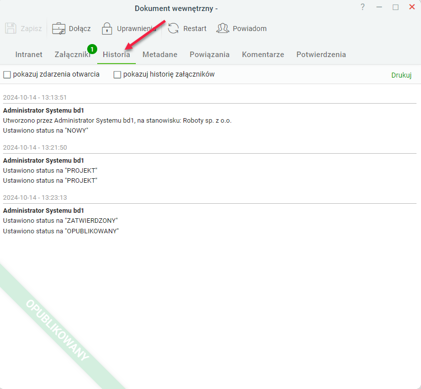Click the green attachment count badge
Viewport: 421px width, 389px height.
(x=92, y=49)
